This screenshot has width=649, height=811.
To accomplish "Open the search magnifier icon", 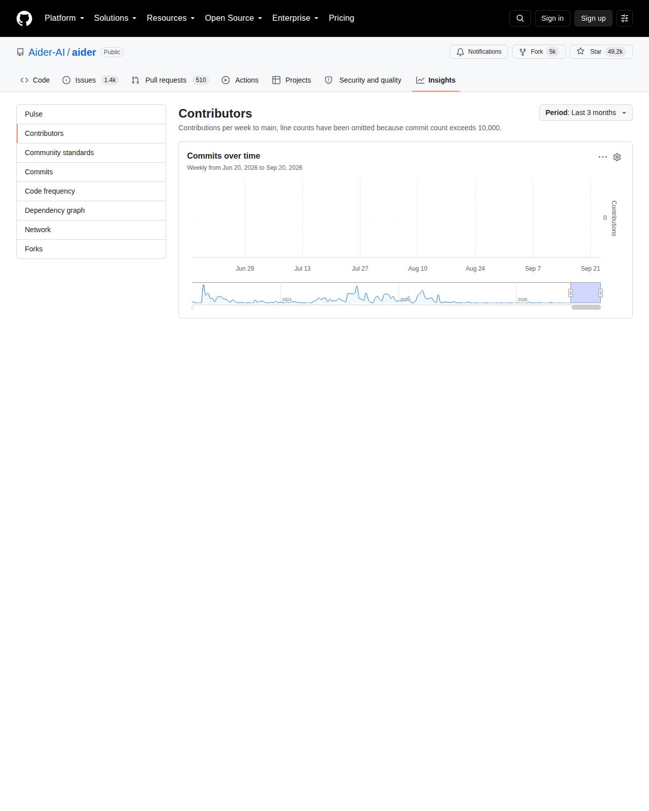I will point(520,18).
